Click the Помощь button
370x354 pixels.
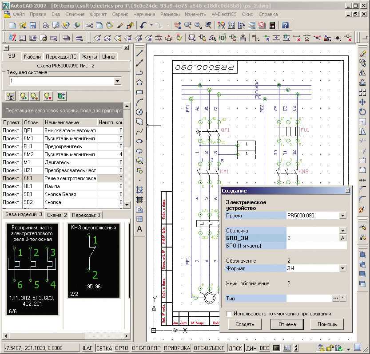click(327, 324)
